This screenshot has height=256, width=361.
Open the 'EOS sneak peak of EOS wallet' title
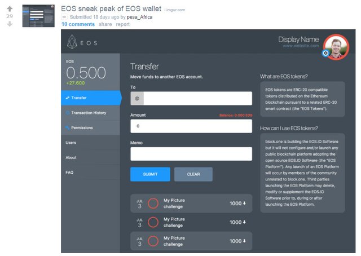pyautogui.click(x=111, y=9)
